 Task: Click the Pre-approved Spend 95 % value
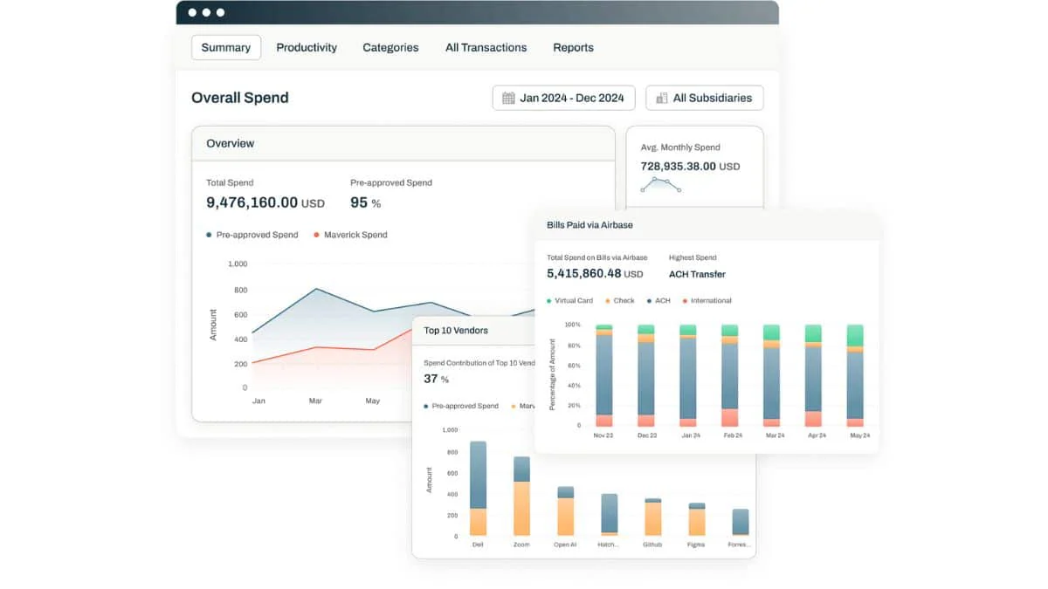coord(366,202)
